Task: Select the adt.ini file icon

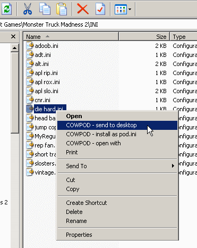Action: point(30,55)
